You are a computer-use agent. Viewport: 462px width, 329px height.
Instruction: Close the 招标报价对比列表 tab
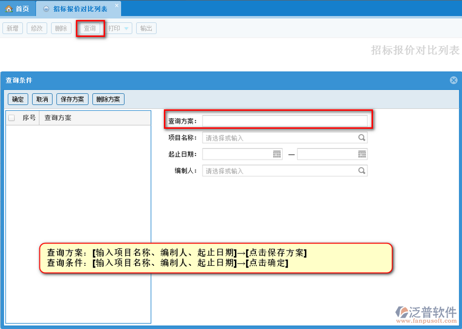click(x=117, y=5)
